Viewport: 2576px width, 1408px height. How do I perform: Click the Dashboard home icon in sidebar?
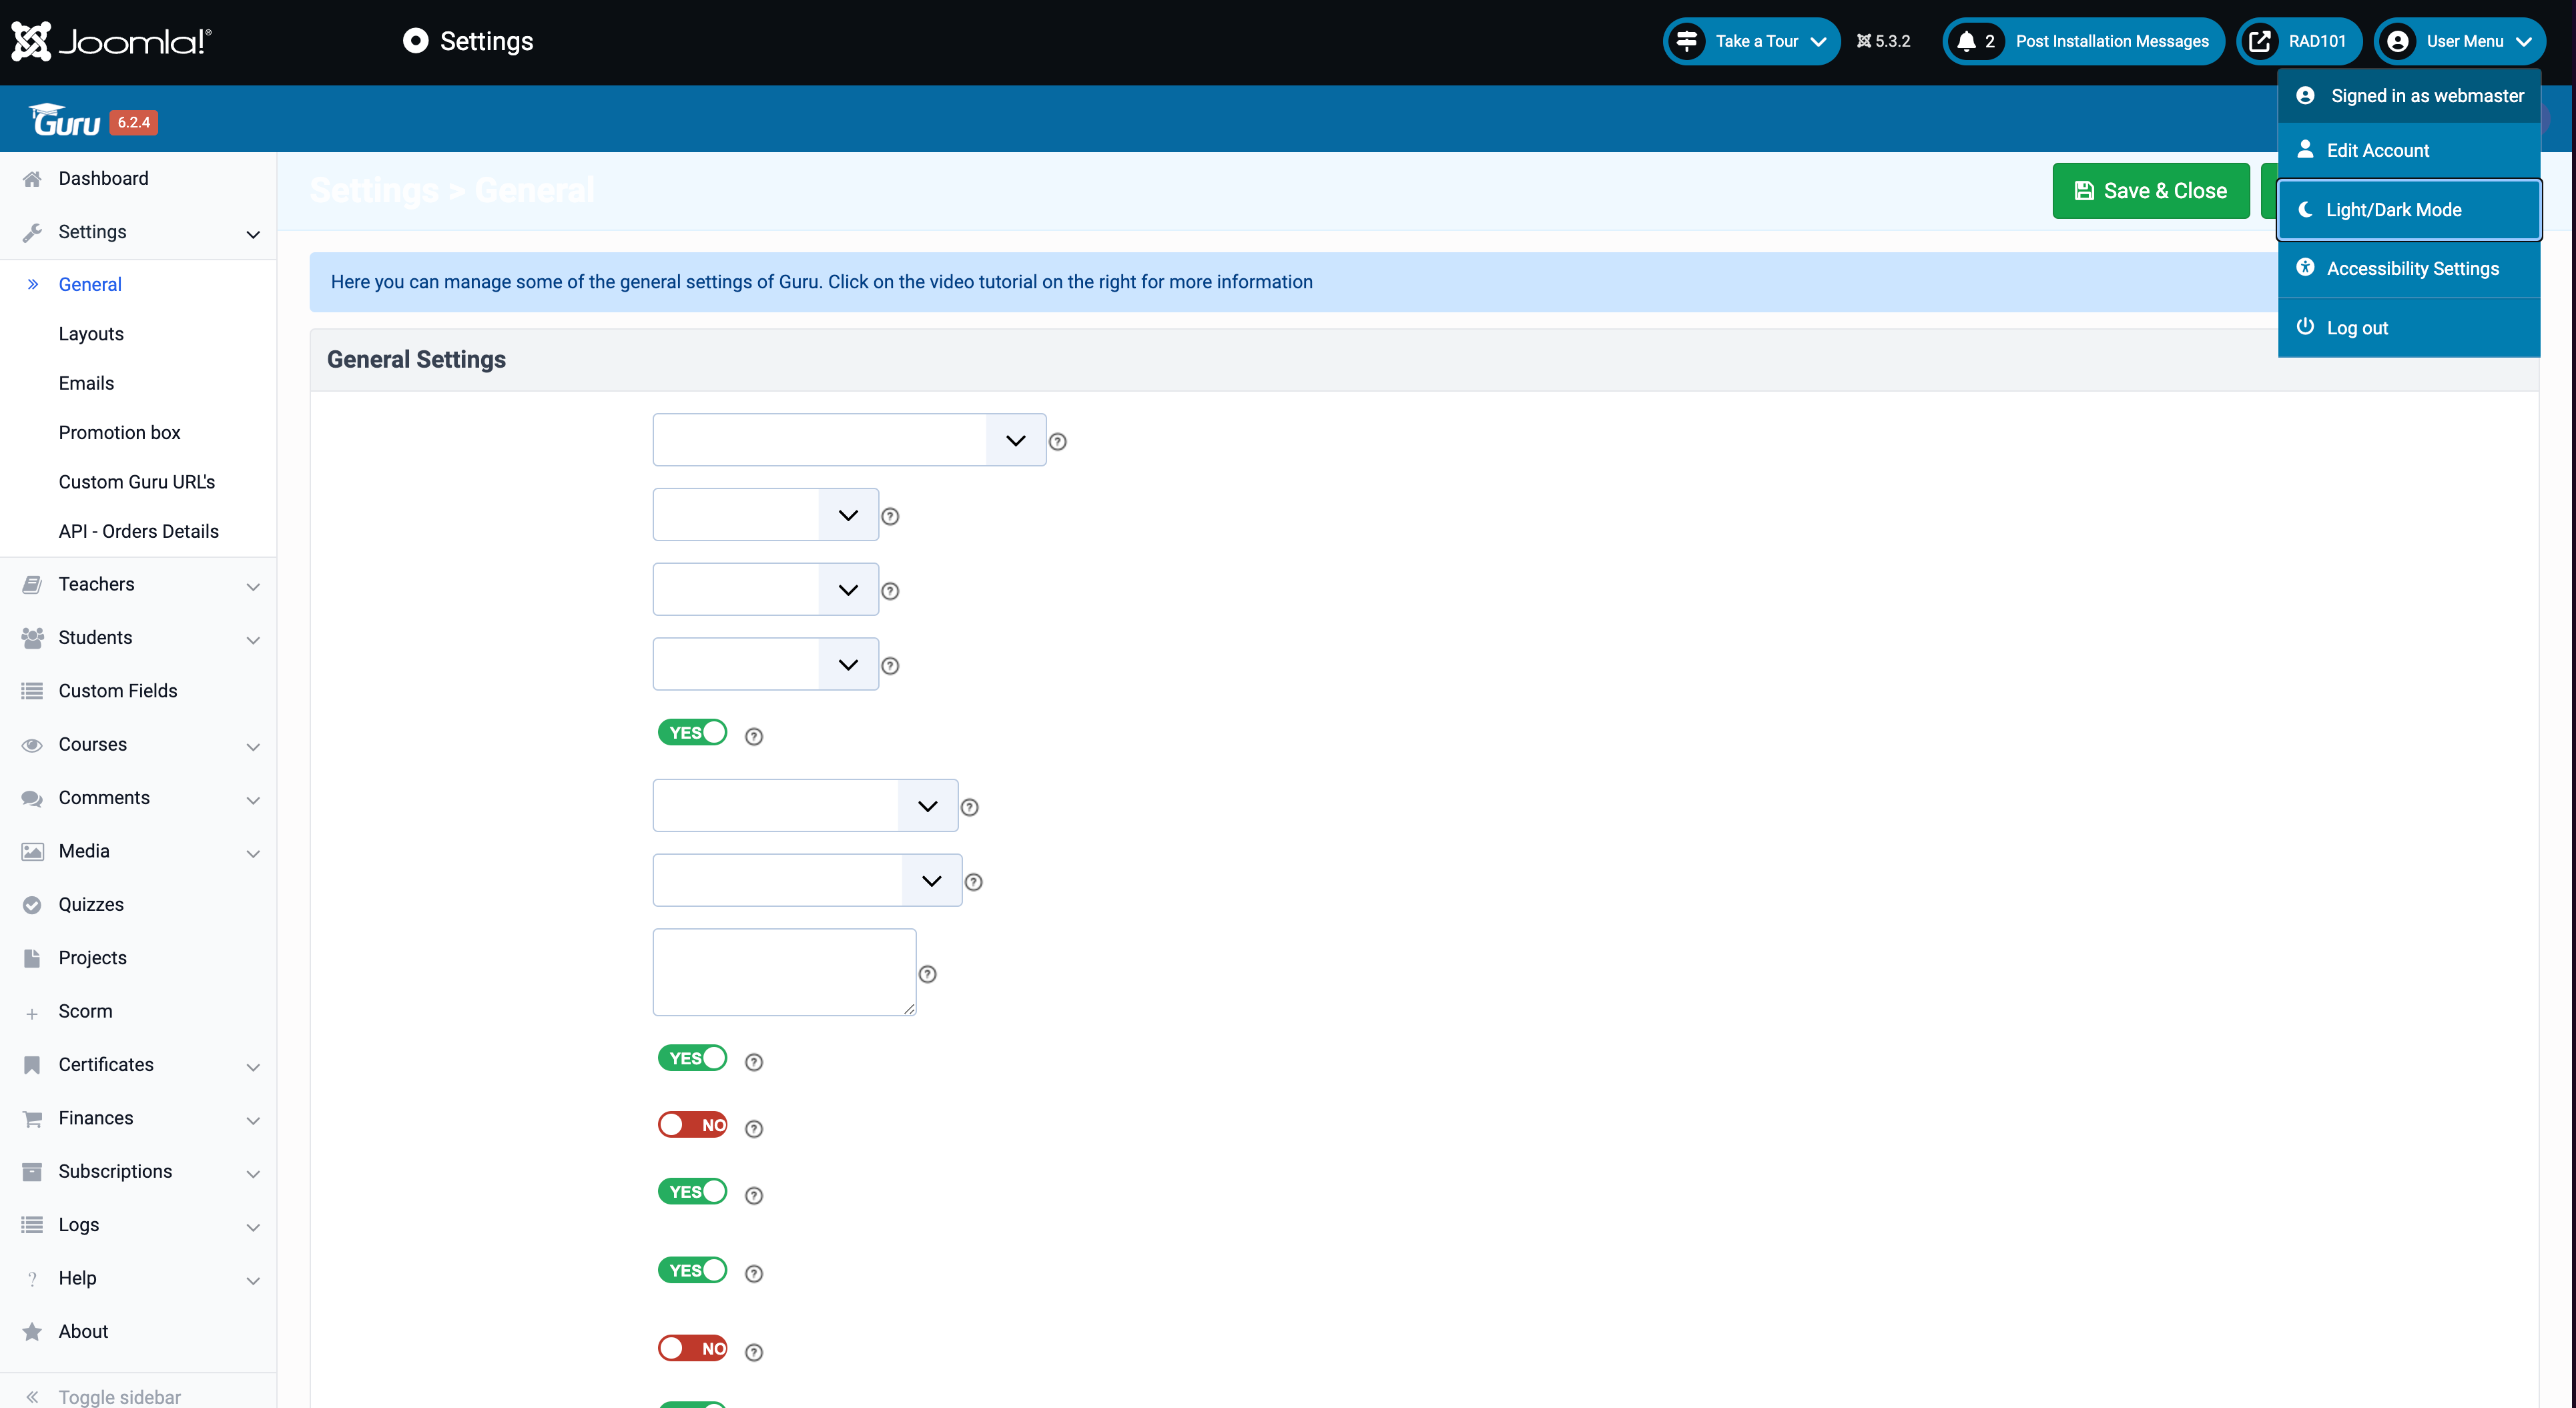tap(32, 179)
